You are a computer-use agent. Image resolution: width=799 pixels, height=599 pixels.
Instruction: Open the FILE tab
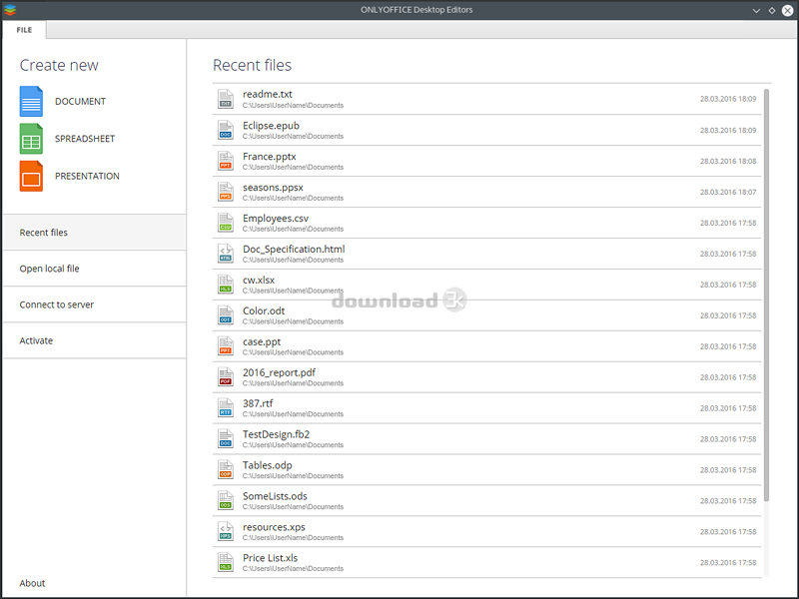click(24, 30)
